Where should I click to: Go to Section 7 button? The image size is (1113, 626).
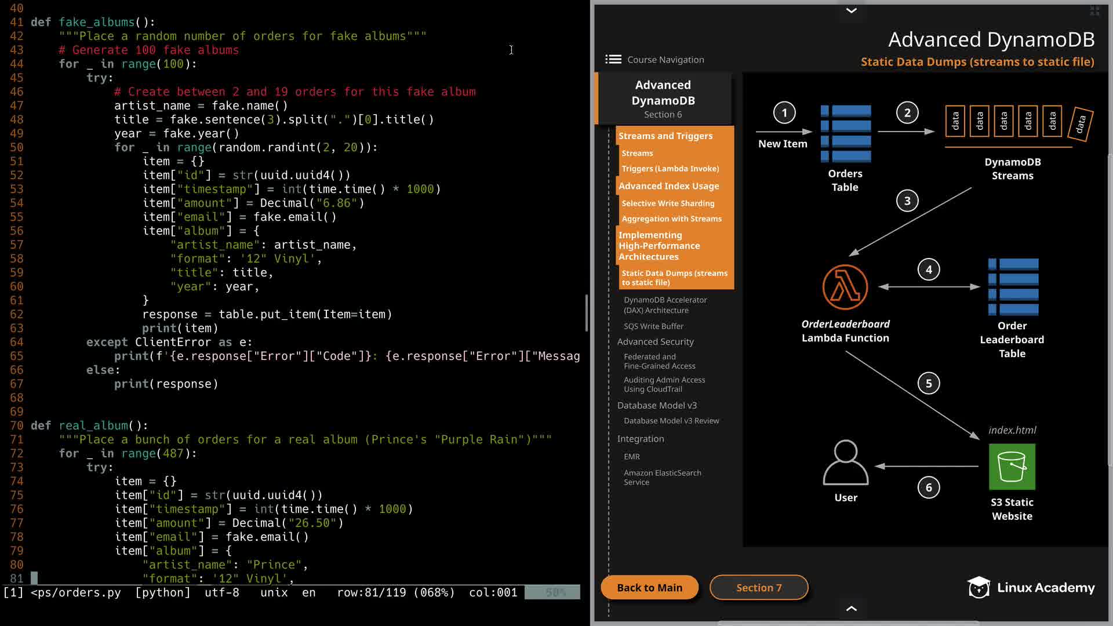(758, 587)
